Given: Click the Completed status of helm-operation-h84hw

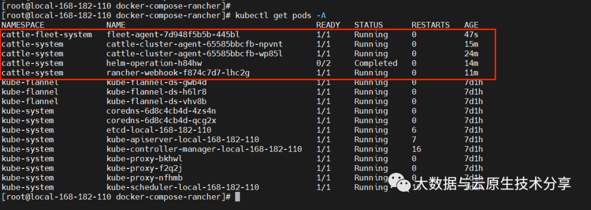Looking at the screenshot, I should click(x=376, y=63).
